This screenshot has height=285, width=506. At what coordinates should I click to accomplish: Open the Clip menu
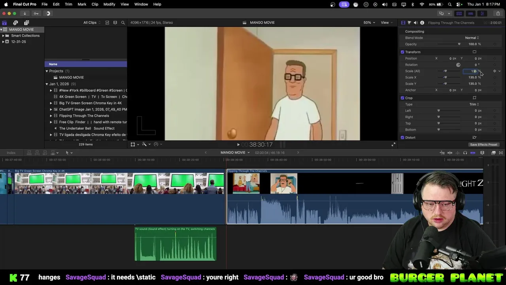(95, 4)
